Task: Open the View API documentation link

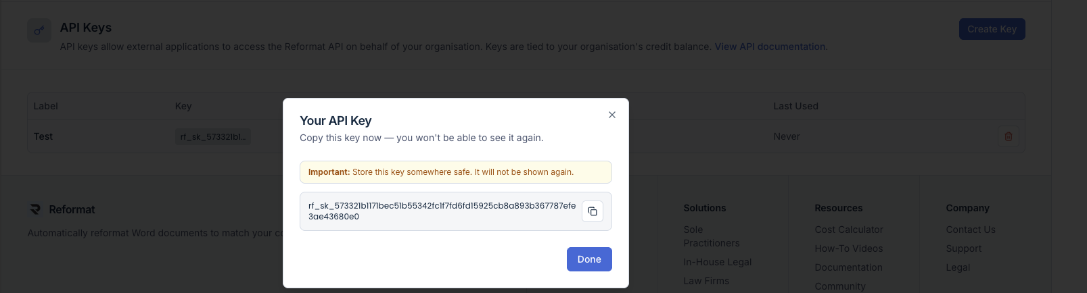Action: pyautogui.click(x=770, y=47)
